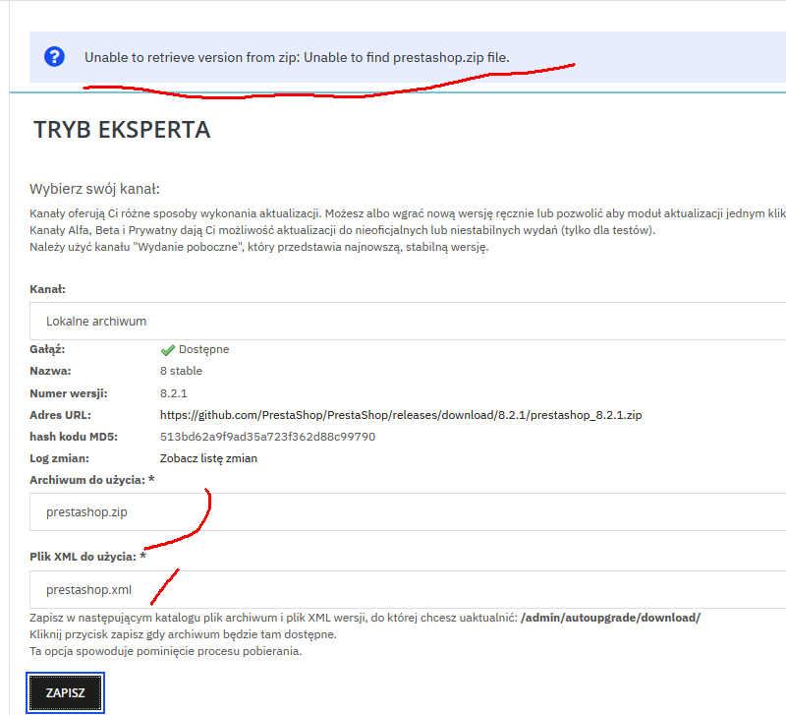Click the Adres URL label
The height and width of the screenshot is (715, 786).
pos(60,415)
